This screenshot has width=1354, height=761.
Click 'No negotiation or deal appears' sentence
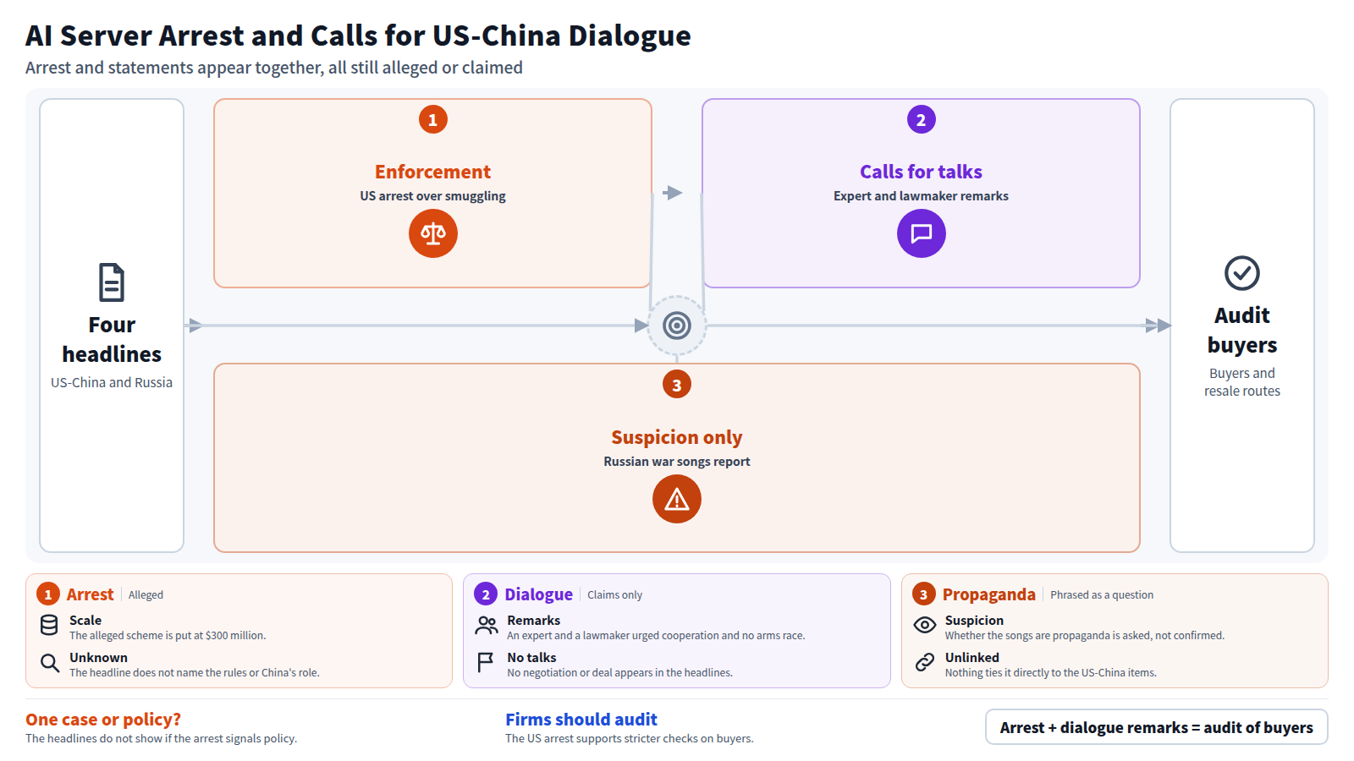(x=620, y=673)
